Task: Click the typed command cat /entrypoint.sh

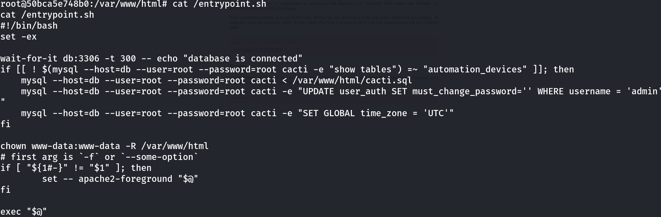Action: coord(219,4)
